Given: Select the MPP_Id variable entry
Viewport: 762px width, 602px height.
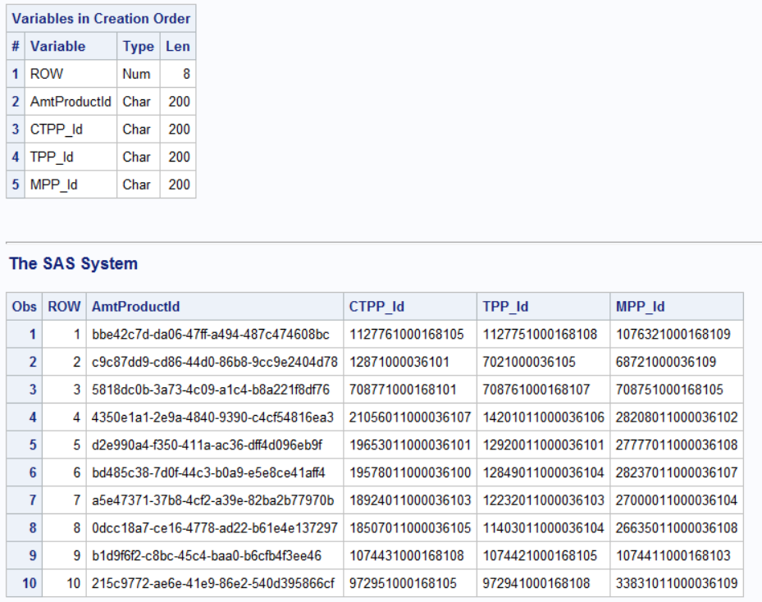Looking at the screenshot, I should pyautogui.click(x=54, y=184).
